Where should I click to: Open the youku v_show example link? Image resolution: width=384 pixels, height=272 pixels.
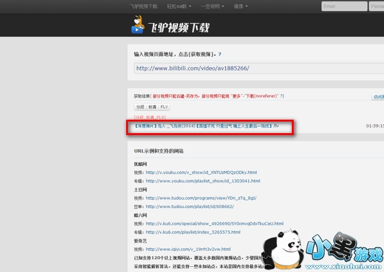tap(202, 172)
